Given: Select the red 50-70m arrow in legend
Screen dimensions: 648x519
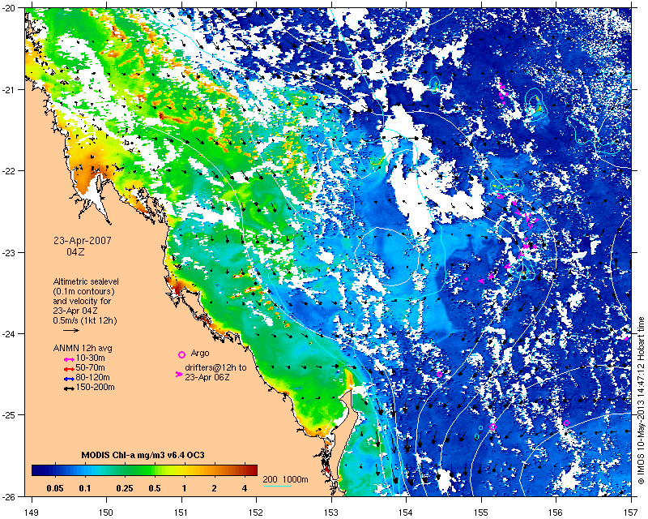Looking at the screenshot, I should (69, 369).
